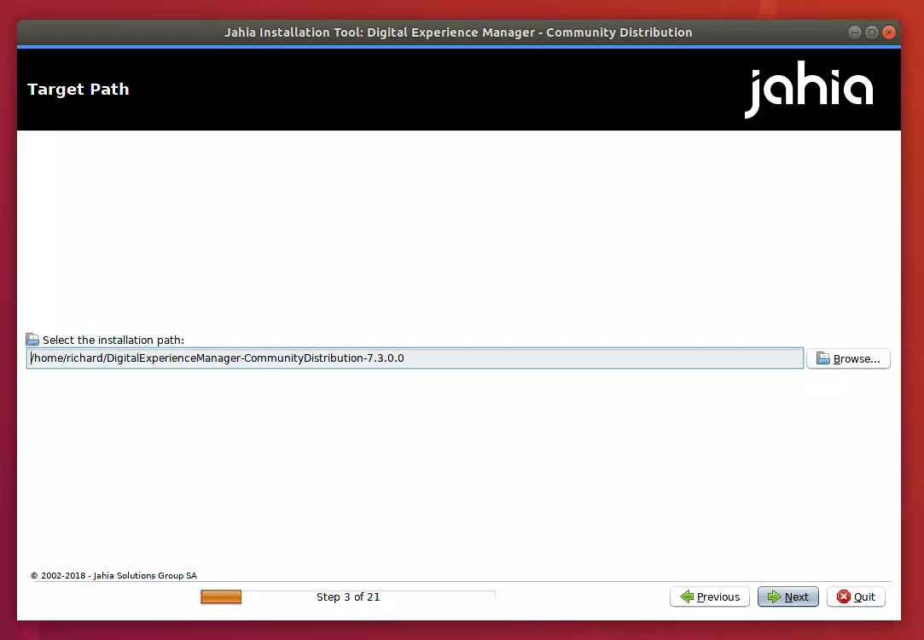Maximize the installer window
Screen dimensions: 924x640
tap(872, 32)
